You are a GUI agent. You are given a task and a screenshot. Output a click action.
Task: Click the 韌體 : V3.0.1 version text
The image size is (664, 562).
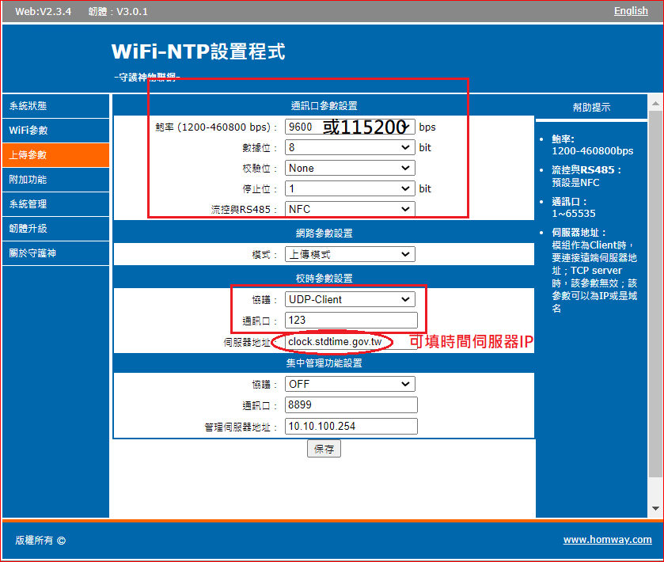(118, 11)
